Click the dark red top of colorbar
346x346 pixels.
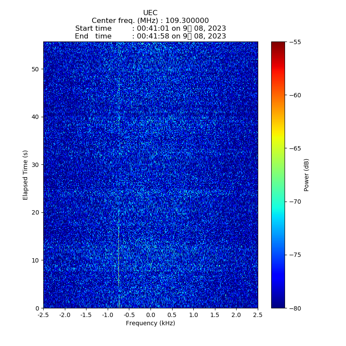(x=278, y=44)
